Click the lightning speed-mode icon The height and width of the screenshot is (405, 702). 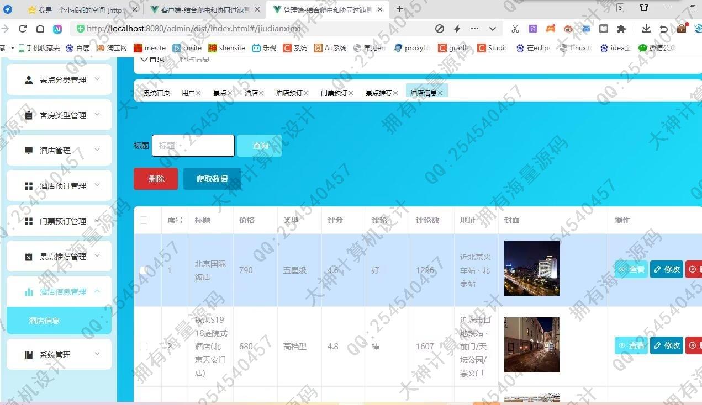(457, 29)
